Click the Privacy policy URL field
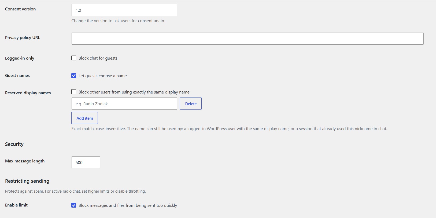The image size is (436, 218). pos(247,39)
